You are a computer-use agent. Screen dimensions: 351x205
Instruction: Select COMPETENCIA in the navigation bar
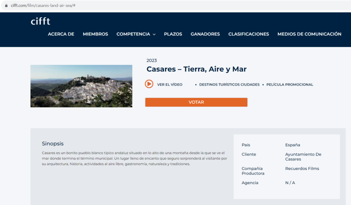pos(133,34)
